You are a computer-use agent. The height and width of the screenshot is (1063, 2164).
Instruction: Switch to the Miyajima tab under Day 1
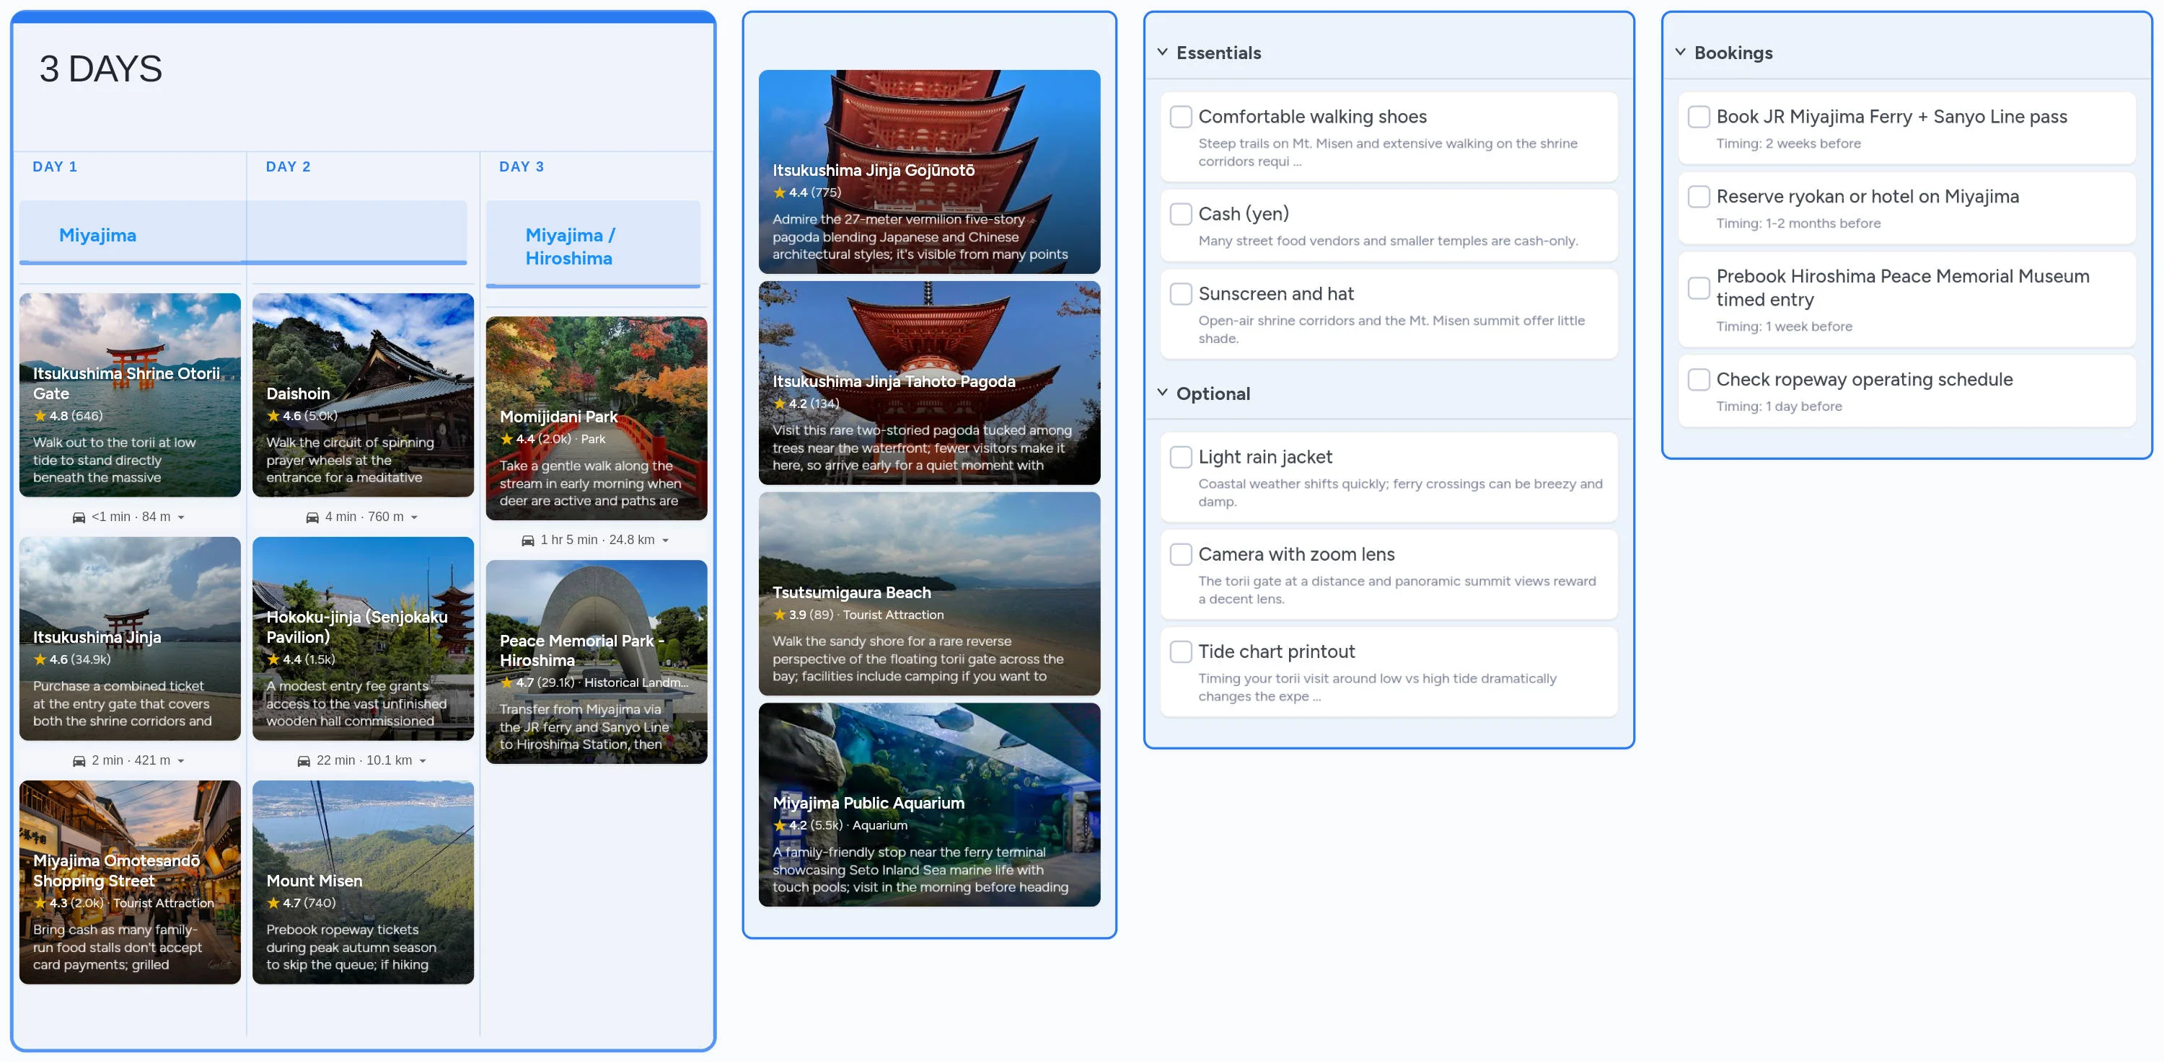pyautogui.click(x=97, y=235)
